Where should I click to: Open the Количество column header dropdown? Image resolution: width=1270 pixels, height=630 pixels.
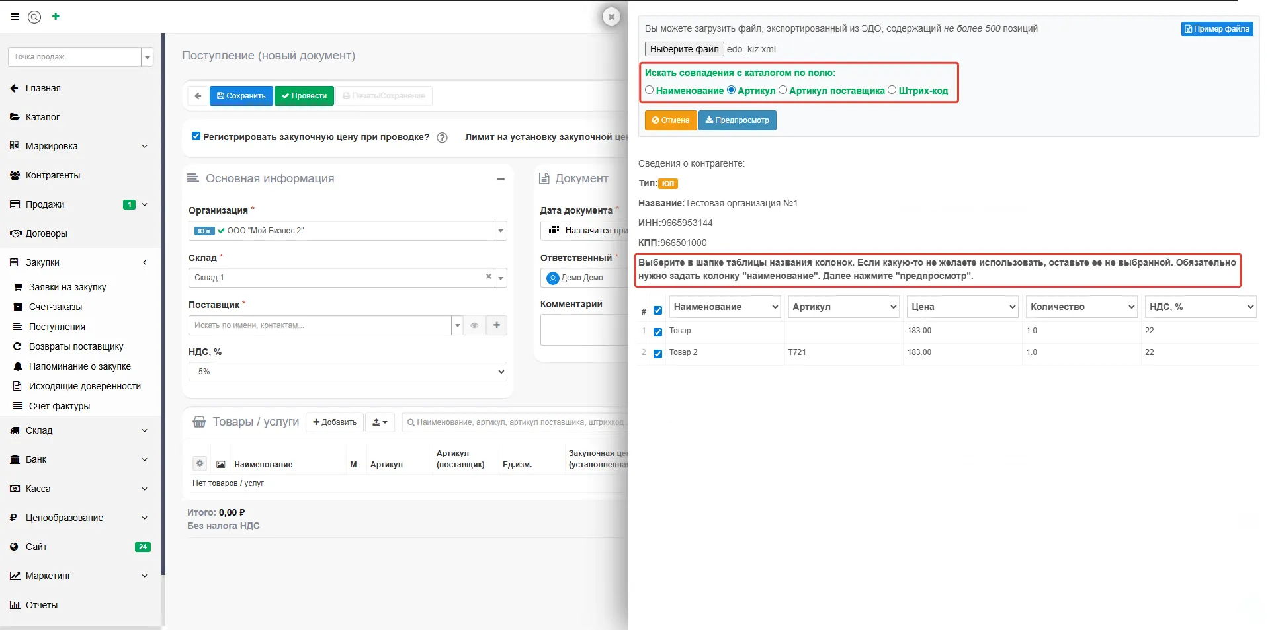click(x=1081, y=307)
